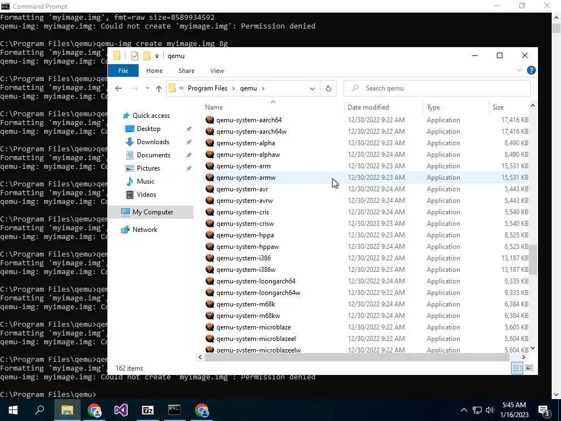
Task: Open the Share ribbon tab
Action: coord(186,71)
